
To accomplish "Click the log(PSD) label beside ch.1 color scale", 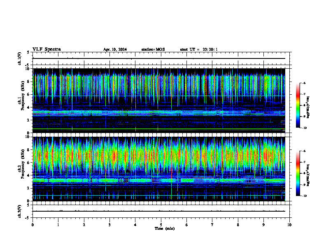I will tap(308, 107).
